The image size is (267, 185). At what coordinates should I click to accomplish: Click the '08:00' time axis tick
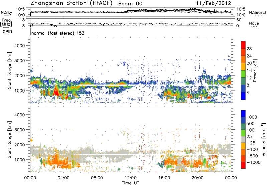click(97, 178)
